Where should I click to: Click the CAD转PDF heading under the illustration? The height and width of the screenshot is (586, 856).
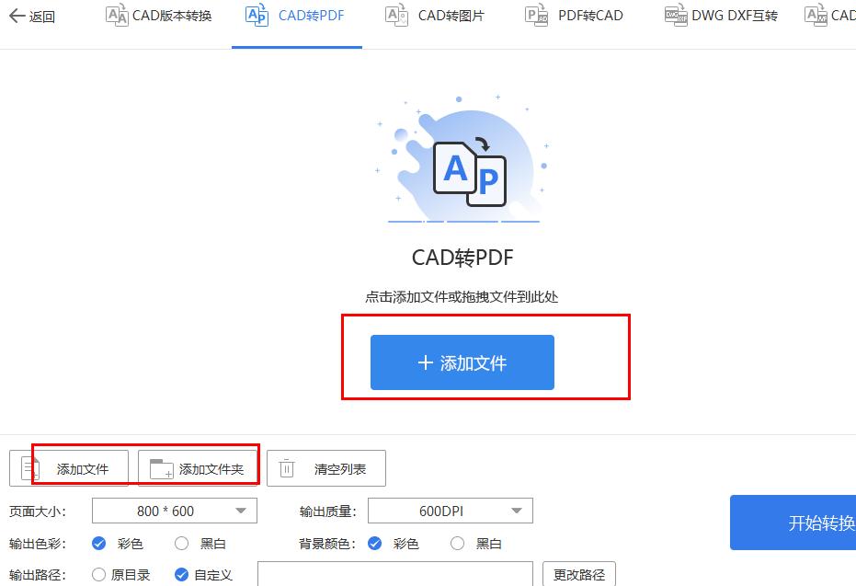click(x=462, y=258)
